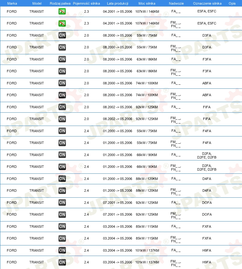Screen dimensions: 242x269
Task: Click the PB petrol icon in the E5FA FA__ row
Action: 62,11
